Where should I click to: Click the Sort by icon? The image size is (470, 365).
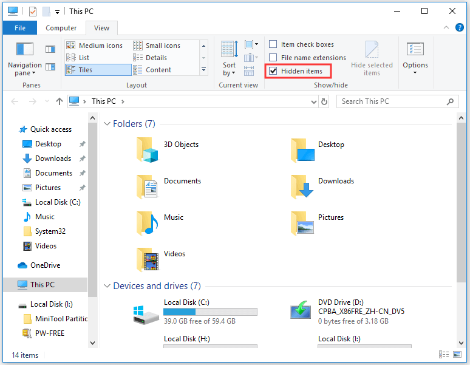point(229,58)
